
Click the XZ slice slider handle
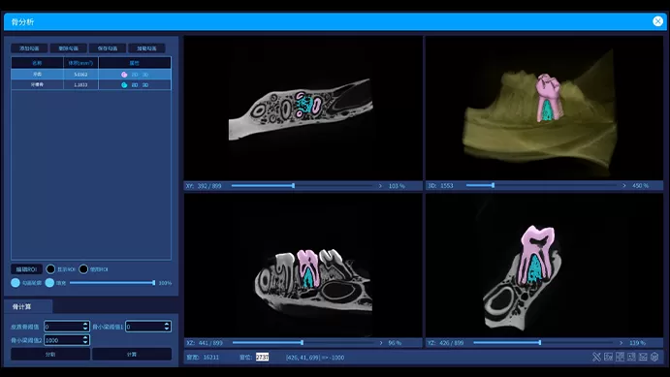tap(303, 343)
